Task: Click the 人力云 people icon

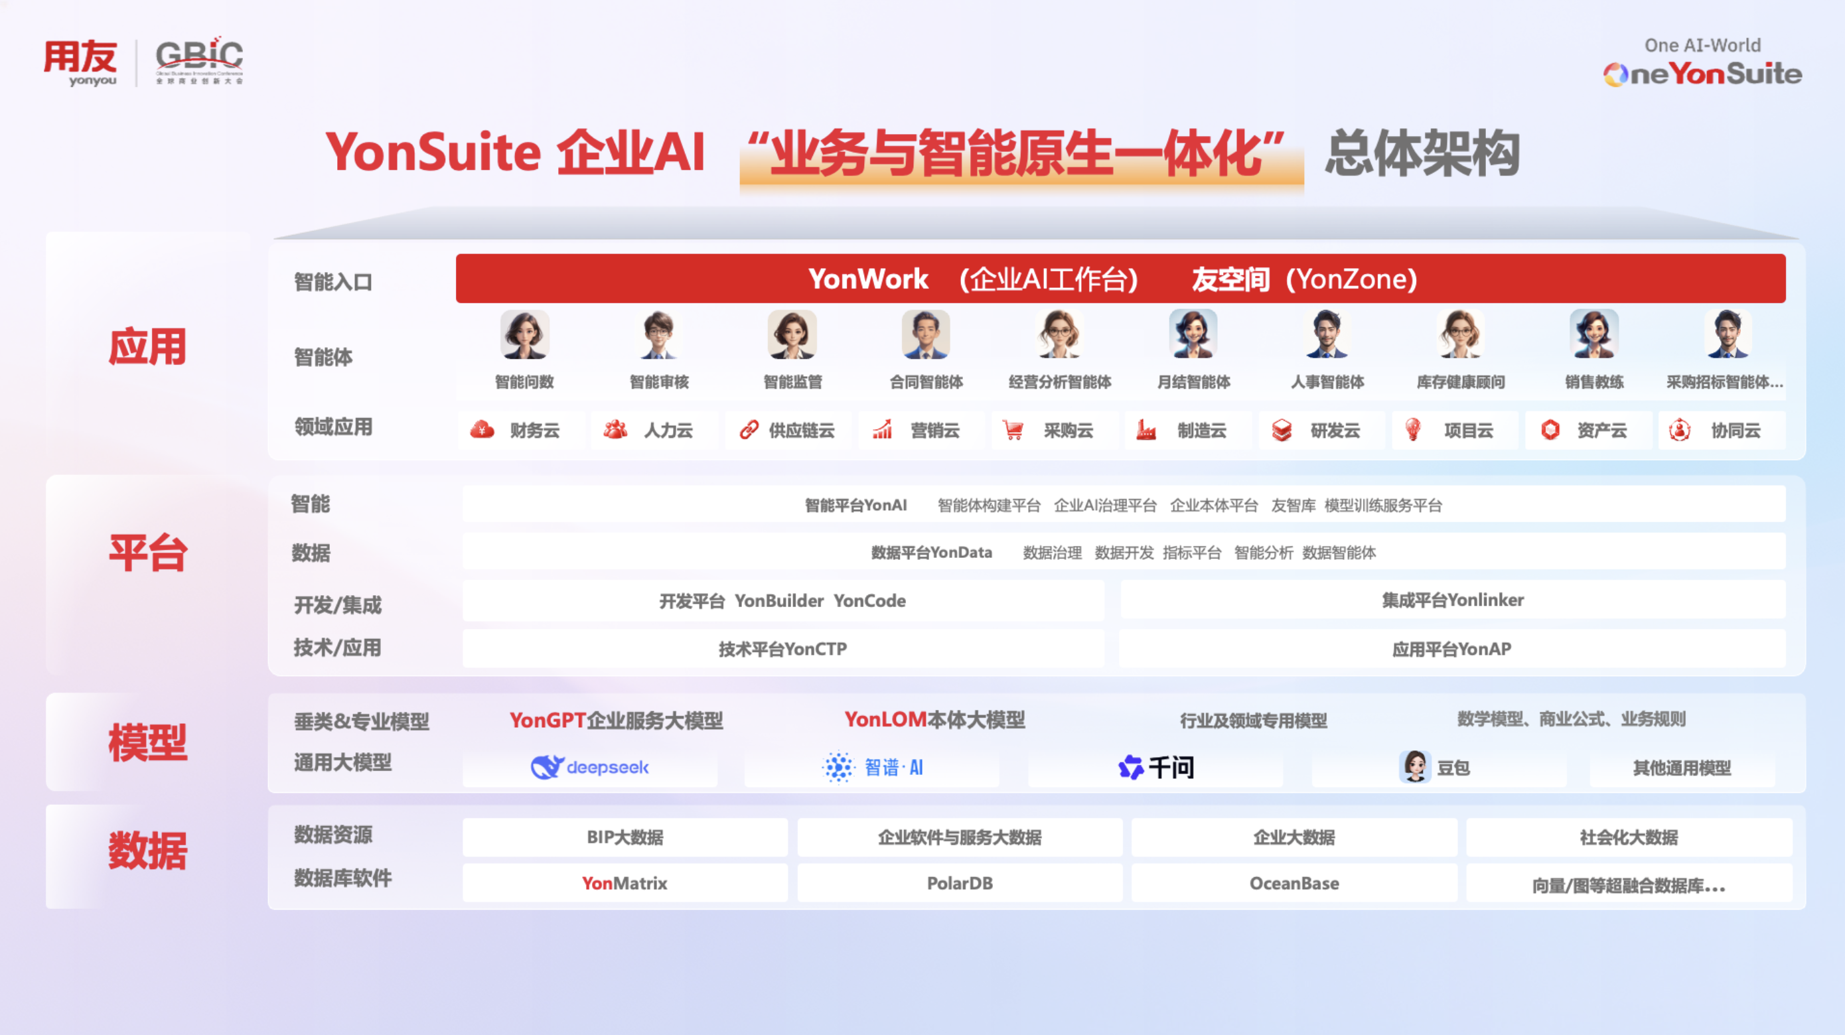Action: [x=615, y=429]
